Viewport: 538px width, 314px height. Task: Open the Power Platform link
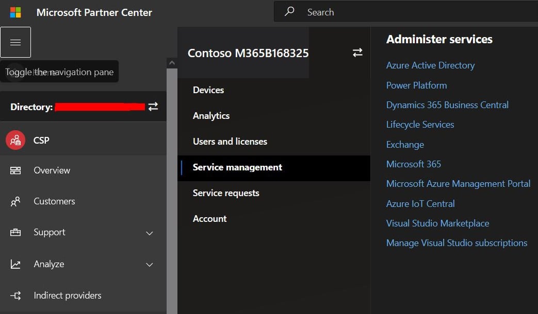(x=417, y=85)
